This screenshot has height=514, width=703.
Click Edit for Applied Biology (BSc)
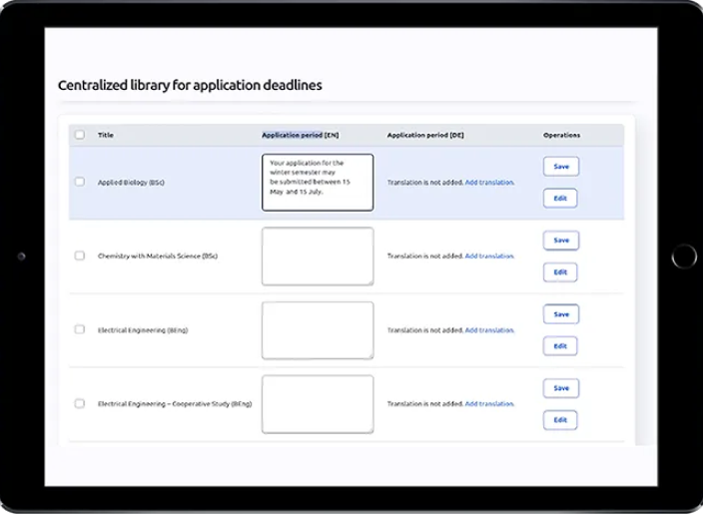point(560,198)
